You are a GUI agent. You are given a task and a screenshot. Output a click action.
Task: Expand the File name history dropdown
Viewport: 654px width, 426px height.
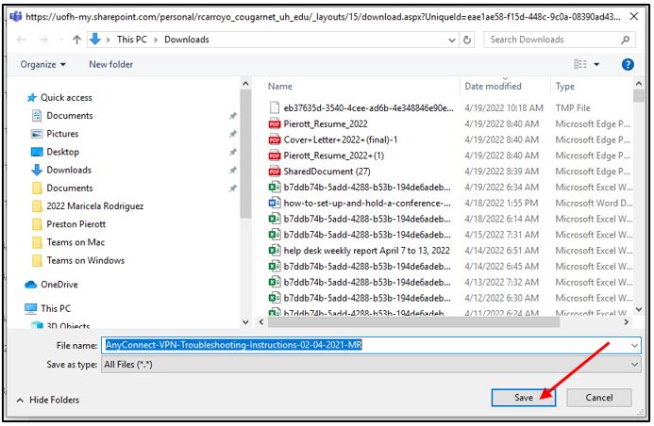tap(633, 345)
